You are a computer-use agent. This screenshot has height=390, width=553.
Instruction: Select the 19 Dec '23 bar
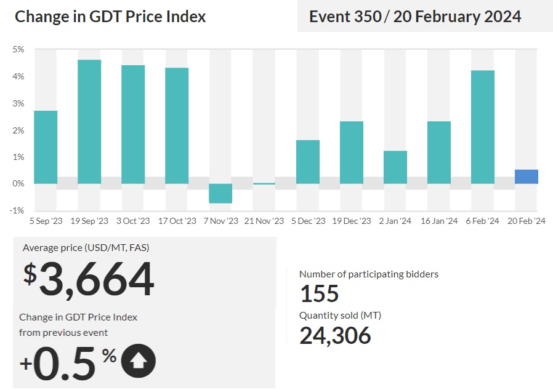point(352,152)
